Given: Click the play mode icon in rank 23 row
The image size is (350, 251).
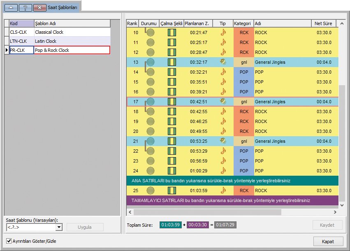Looking at the screenshot, I should (x=172, y=161).
